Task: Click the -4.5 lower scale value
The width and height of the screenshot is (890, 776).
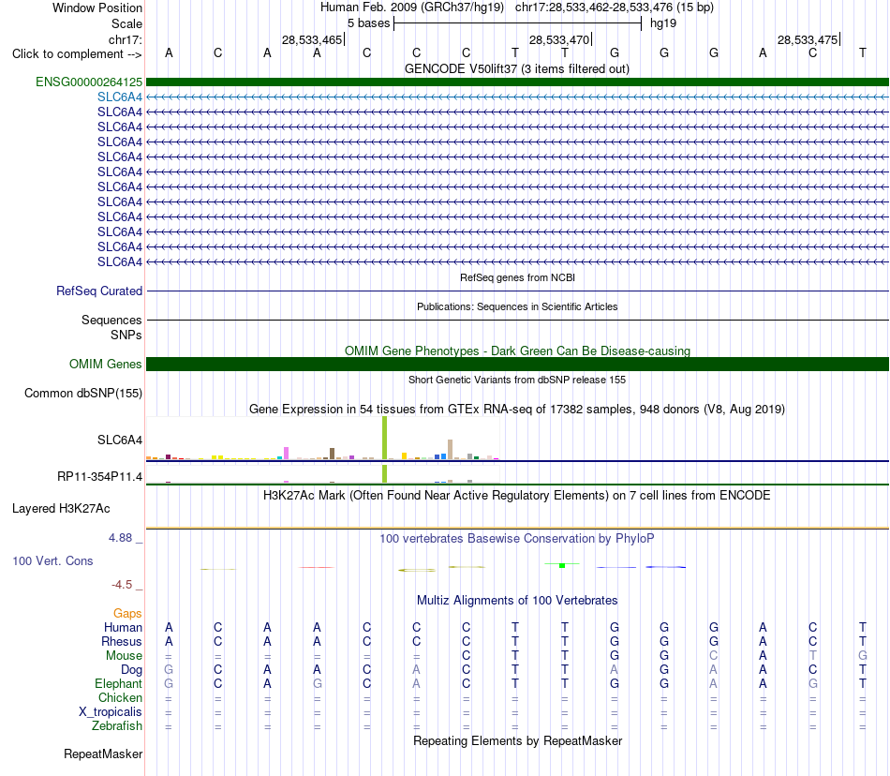Action: 122,584
